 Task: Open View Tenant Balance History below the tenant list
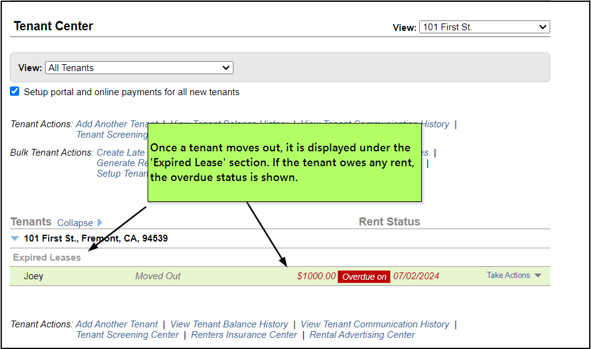click(x=229, y=324)
